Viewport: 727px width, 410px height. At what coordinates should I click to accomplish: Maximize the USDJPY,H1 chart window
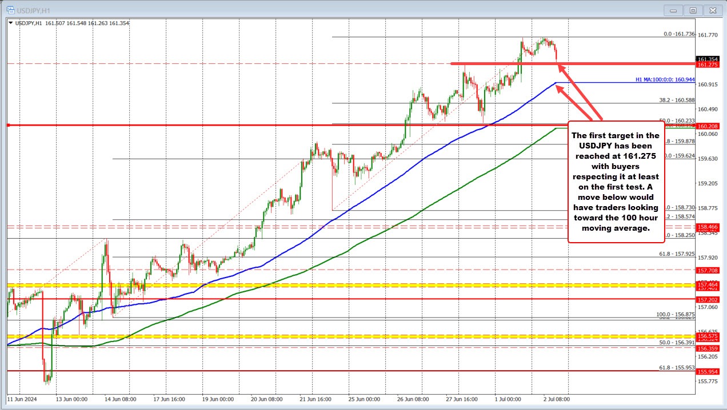693,10
